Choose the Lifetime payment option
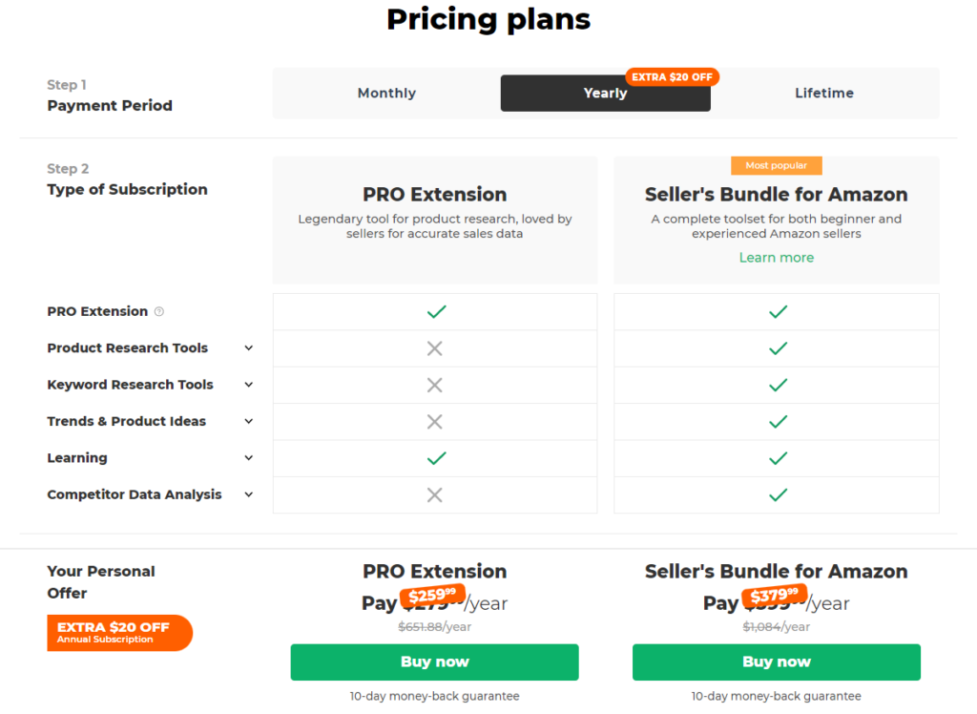Screen dimensions: 977x714 click(823, 93)
